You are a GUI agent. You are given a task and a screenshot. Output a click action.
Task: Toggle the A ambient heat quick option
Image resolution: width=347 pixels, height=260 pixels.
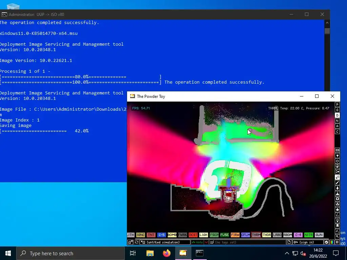(x=337, y=126)
